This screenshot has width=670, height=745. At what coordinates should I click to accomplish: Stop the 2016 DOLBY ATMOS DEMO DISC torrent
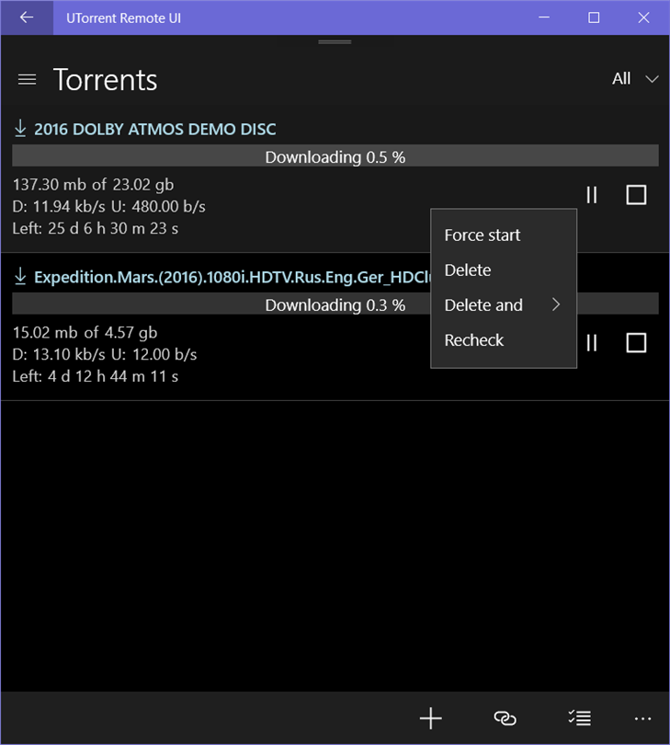click(x=636, y=195)
